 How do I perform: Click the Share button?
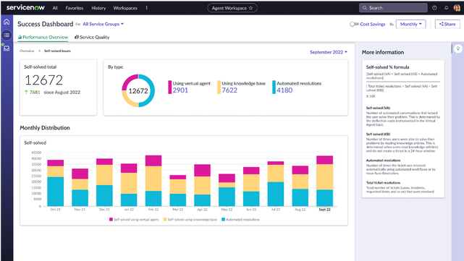tap(447, 25)
